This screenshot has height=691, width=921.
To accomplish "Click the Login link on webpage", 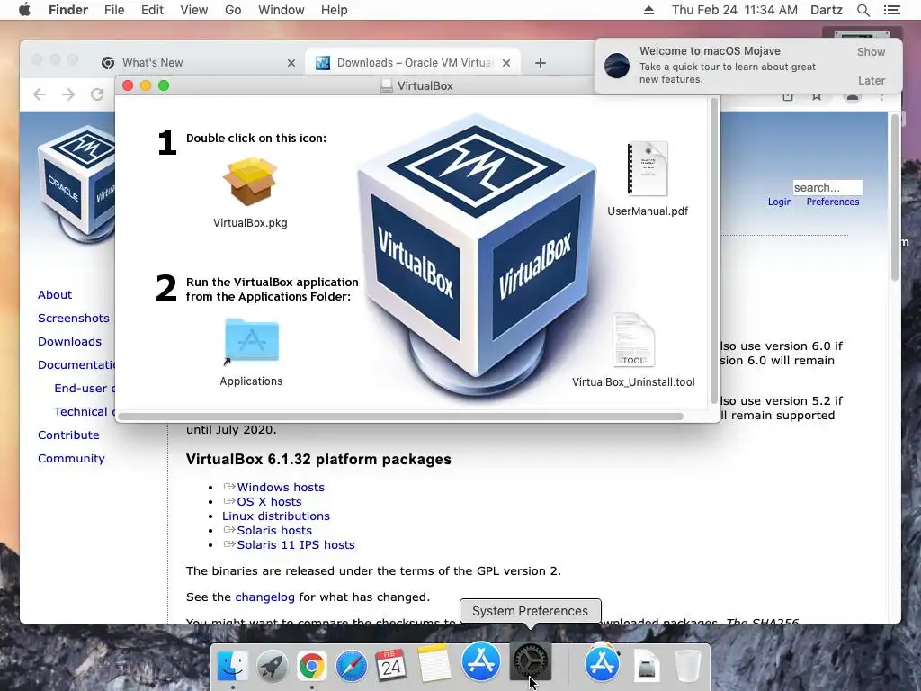I will click(x=780, y=202).
